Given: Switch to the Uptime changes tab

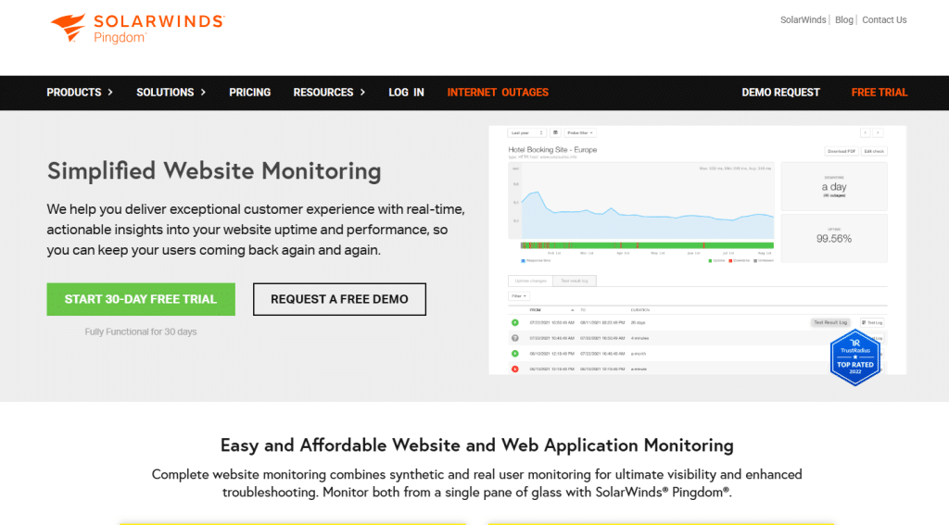Looking at the screenshot, I should (x=530, y=281).
